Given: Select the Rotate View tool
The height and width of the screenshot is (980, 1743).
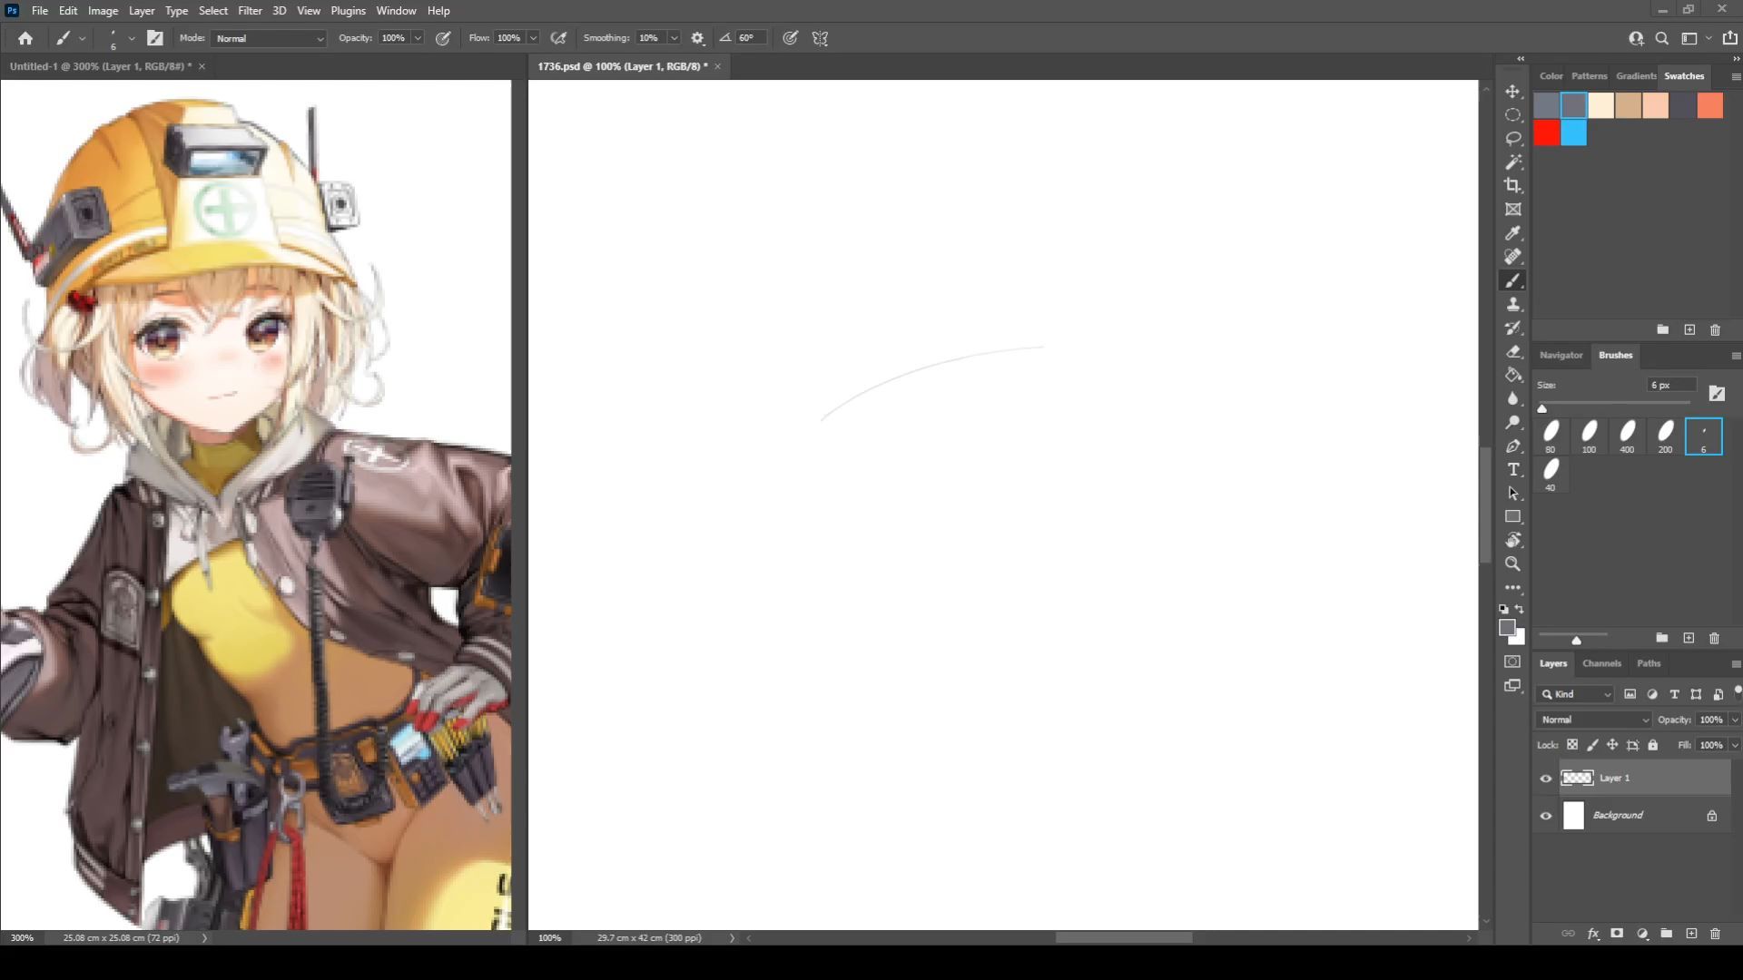Looking at the screenshot, I should [x=1512, y=540].
